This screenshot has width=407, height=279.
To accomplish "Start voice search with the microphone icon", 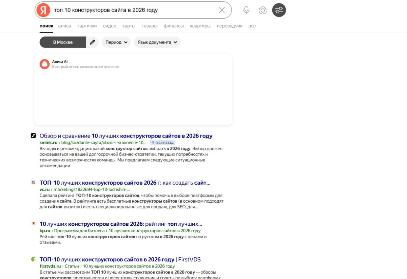I will (x=247, y=10).
